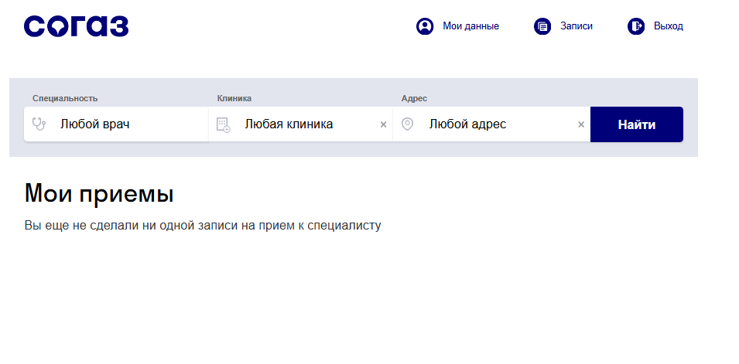Open the Мои данные link
The height and width of the screenshot is (364, 739).
click(x=470, y=26)
